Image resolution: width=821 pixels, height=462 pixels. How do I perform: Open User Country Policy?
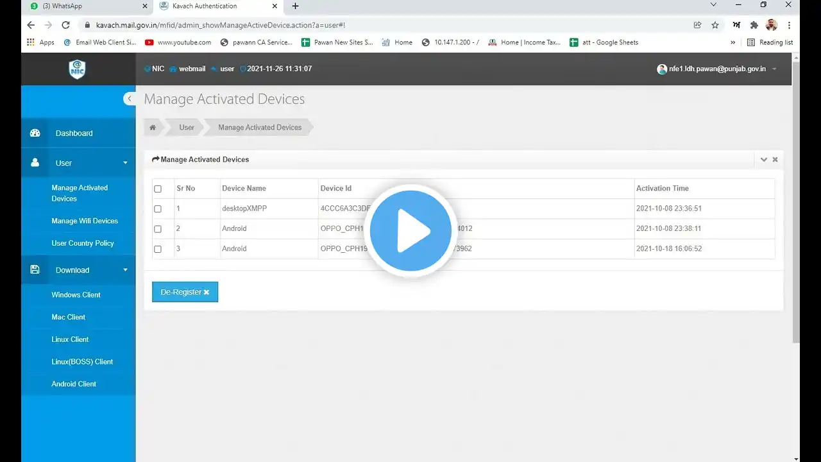coord(83,243)
